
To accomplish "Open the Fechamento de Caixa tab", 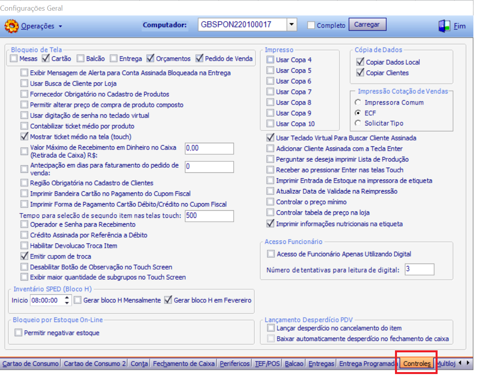I will point(184,364).
